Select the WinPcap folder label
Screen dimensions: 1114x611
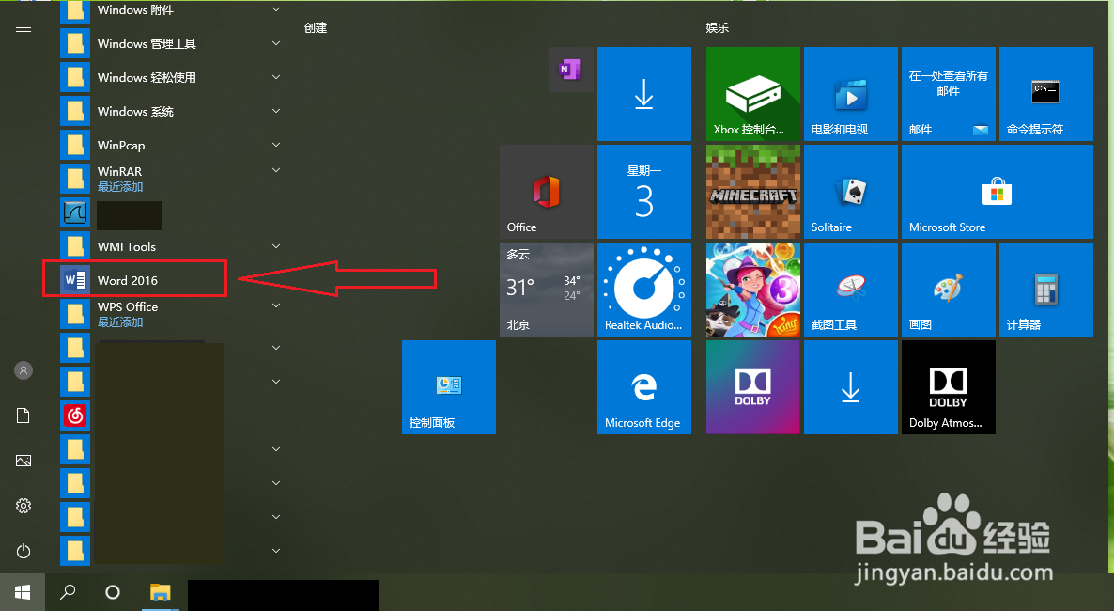point(121,145)
